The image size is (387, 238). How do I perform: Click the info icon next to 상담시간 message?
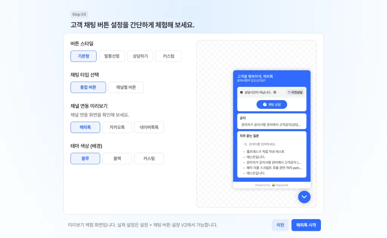point(275,92)
